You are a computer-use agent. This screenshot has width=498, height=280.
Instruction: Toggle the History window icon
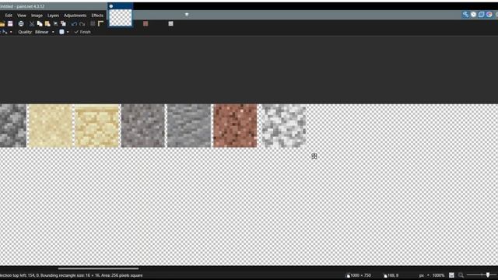click(x=474, y=14)
